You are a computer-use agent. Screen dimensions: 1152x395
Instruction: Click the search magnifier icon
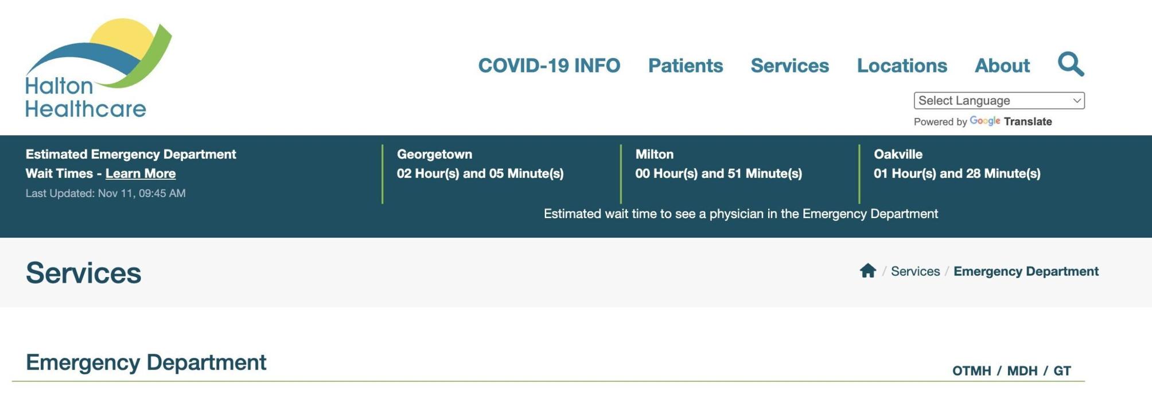pyautogui.click(x=1071, y=65)
